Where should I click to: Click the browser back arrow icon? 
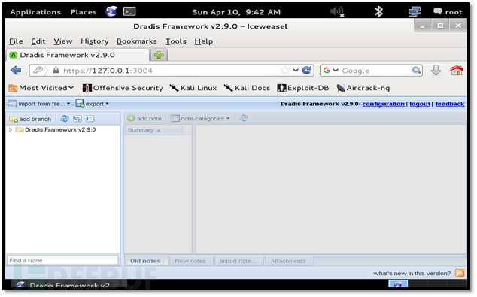pyautogui.click(x=16, y=71)
